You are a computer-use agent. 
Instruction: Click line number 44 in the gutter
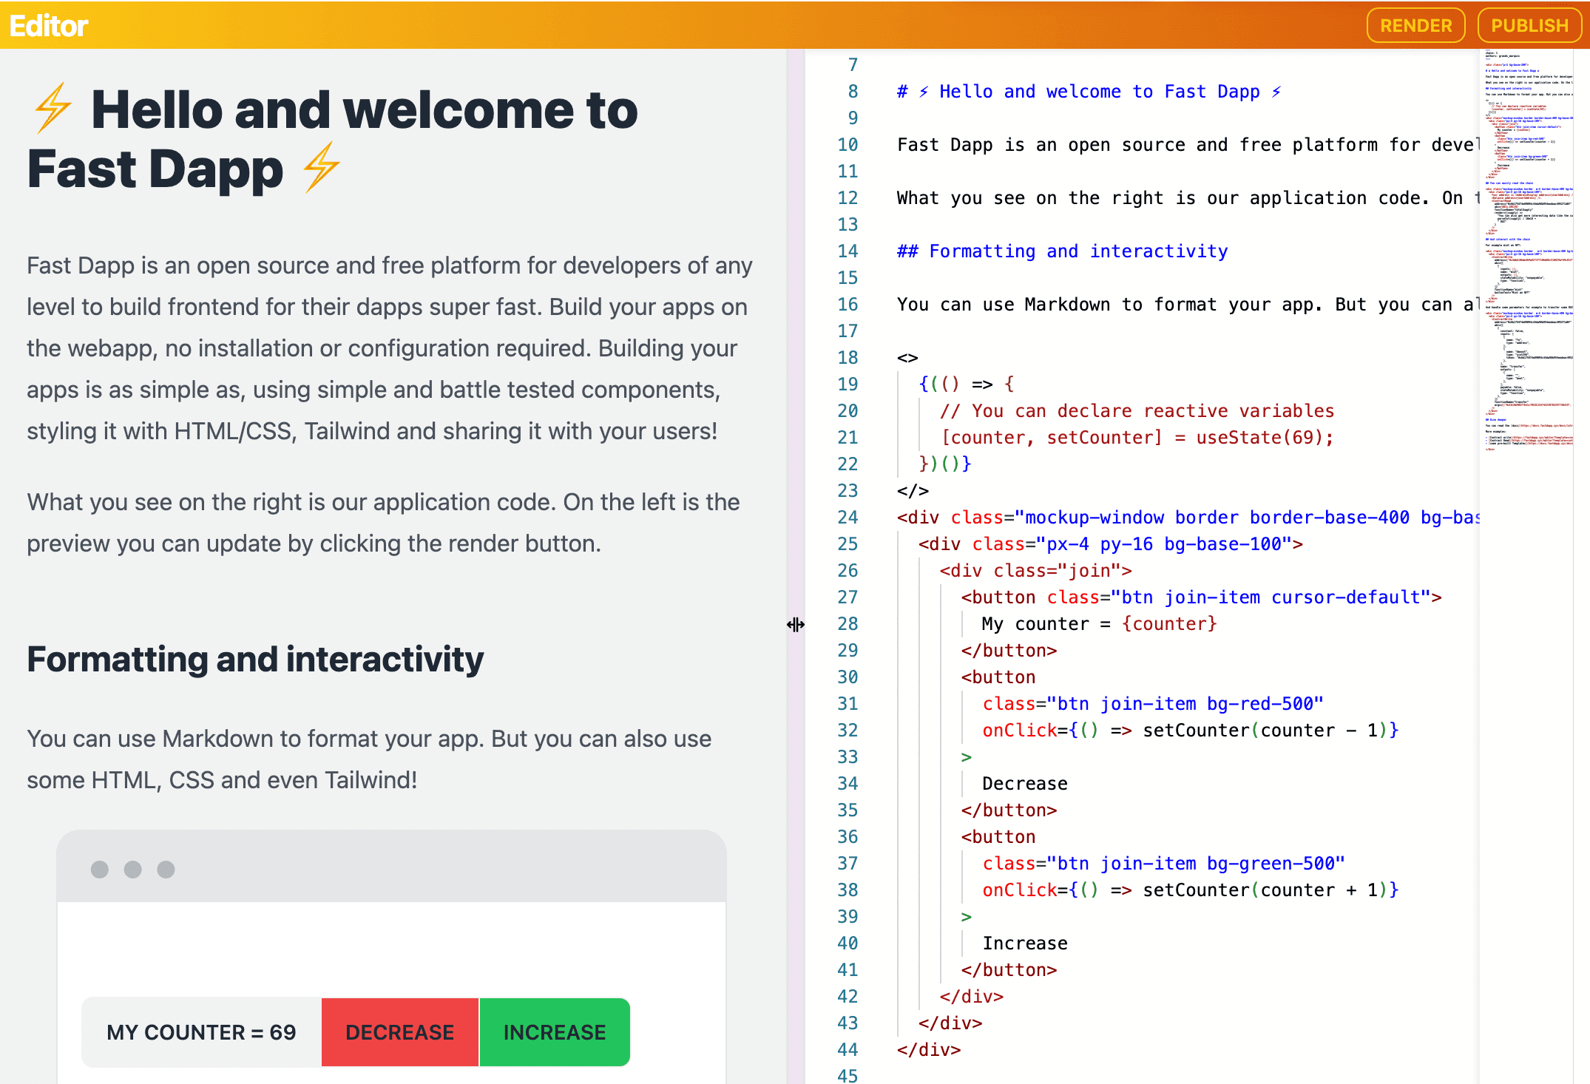[848, 1050]
